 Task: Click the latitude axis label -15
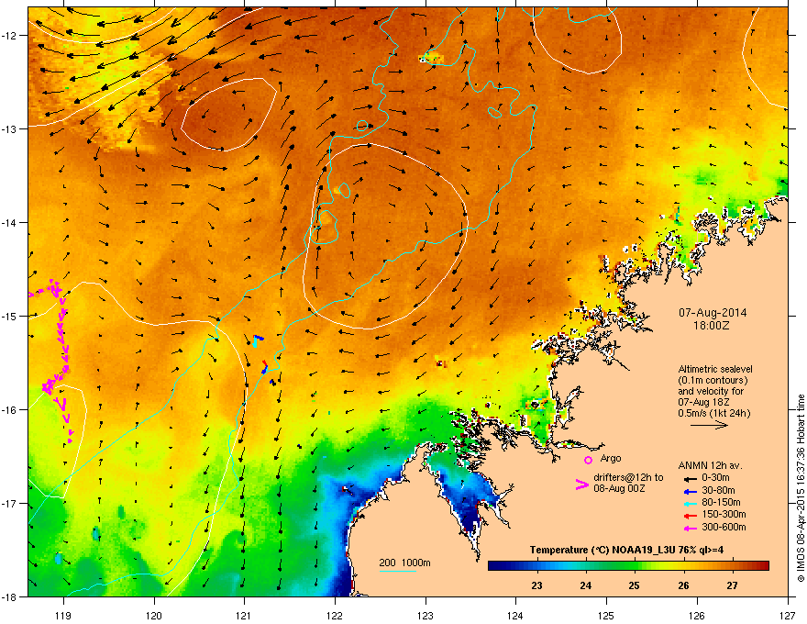pos(10,316)
